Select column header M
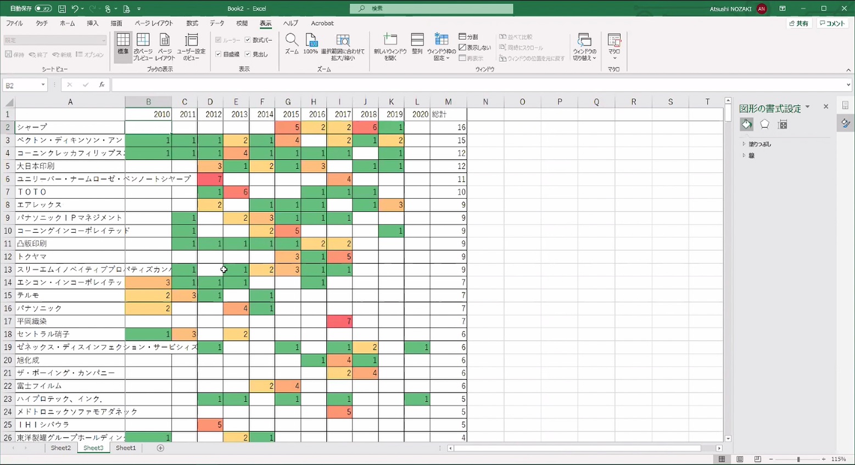Image resolution: width=855 pixels, height=465 pixels. pos(448,102)
